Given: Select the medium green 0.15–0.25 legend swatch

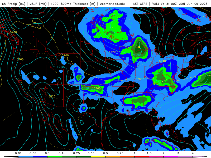Looking at the screenshot, I should 69,157.
